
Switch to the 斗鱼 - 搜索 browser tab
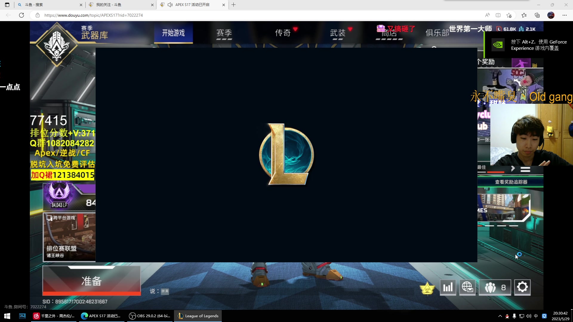tap(50, 5)
